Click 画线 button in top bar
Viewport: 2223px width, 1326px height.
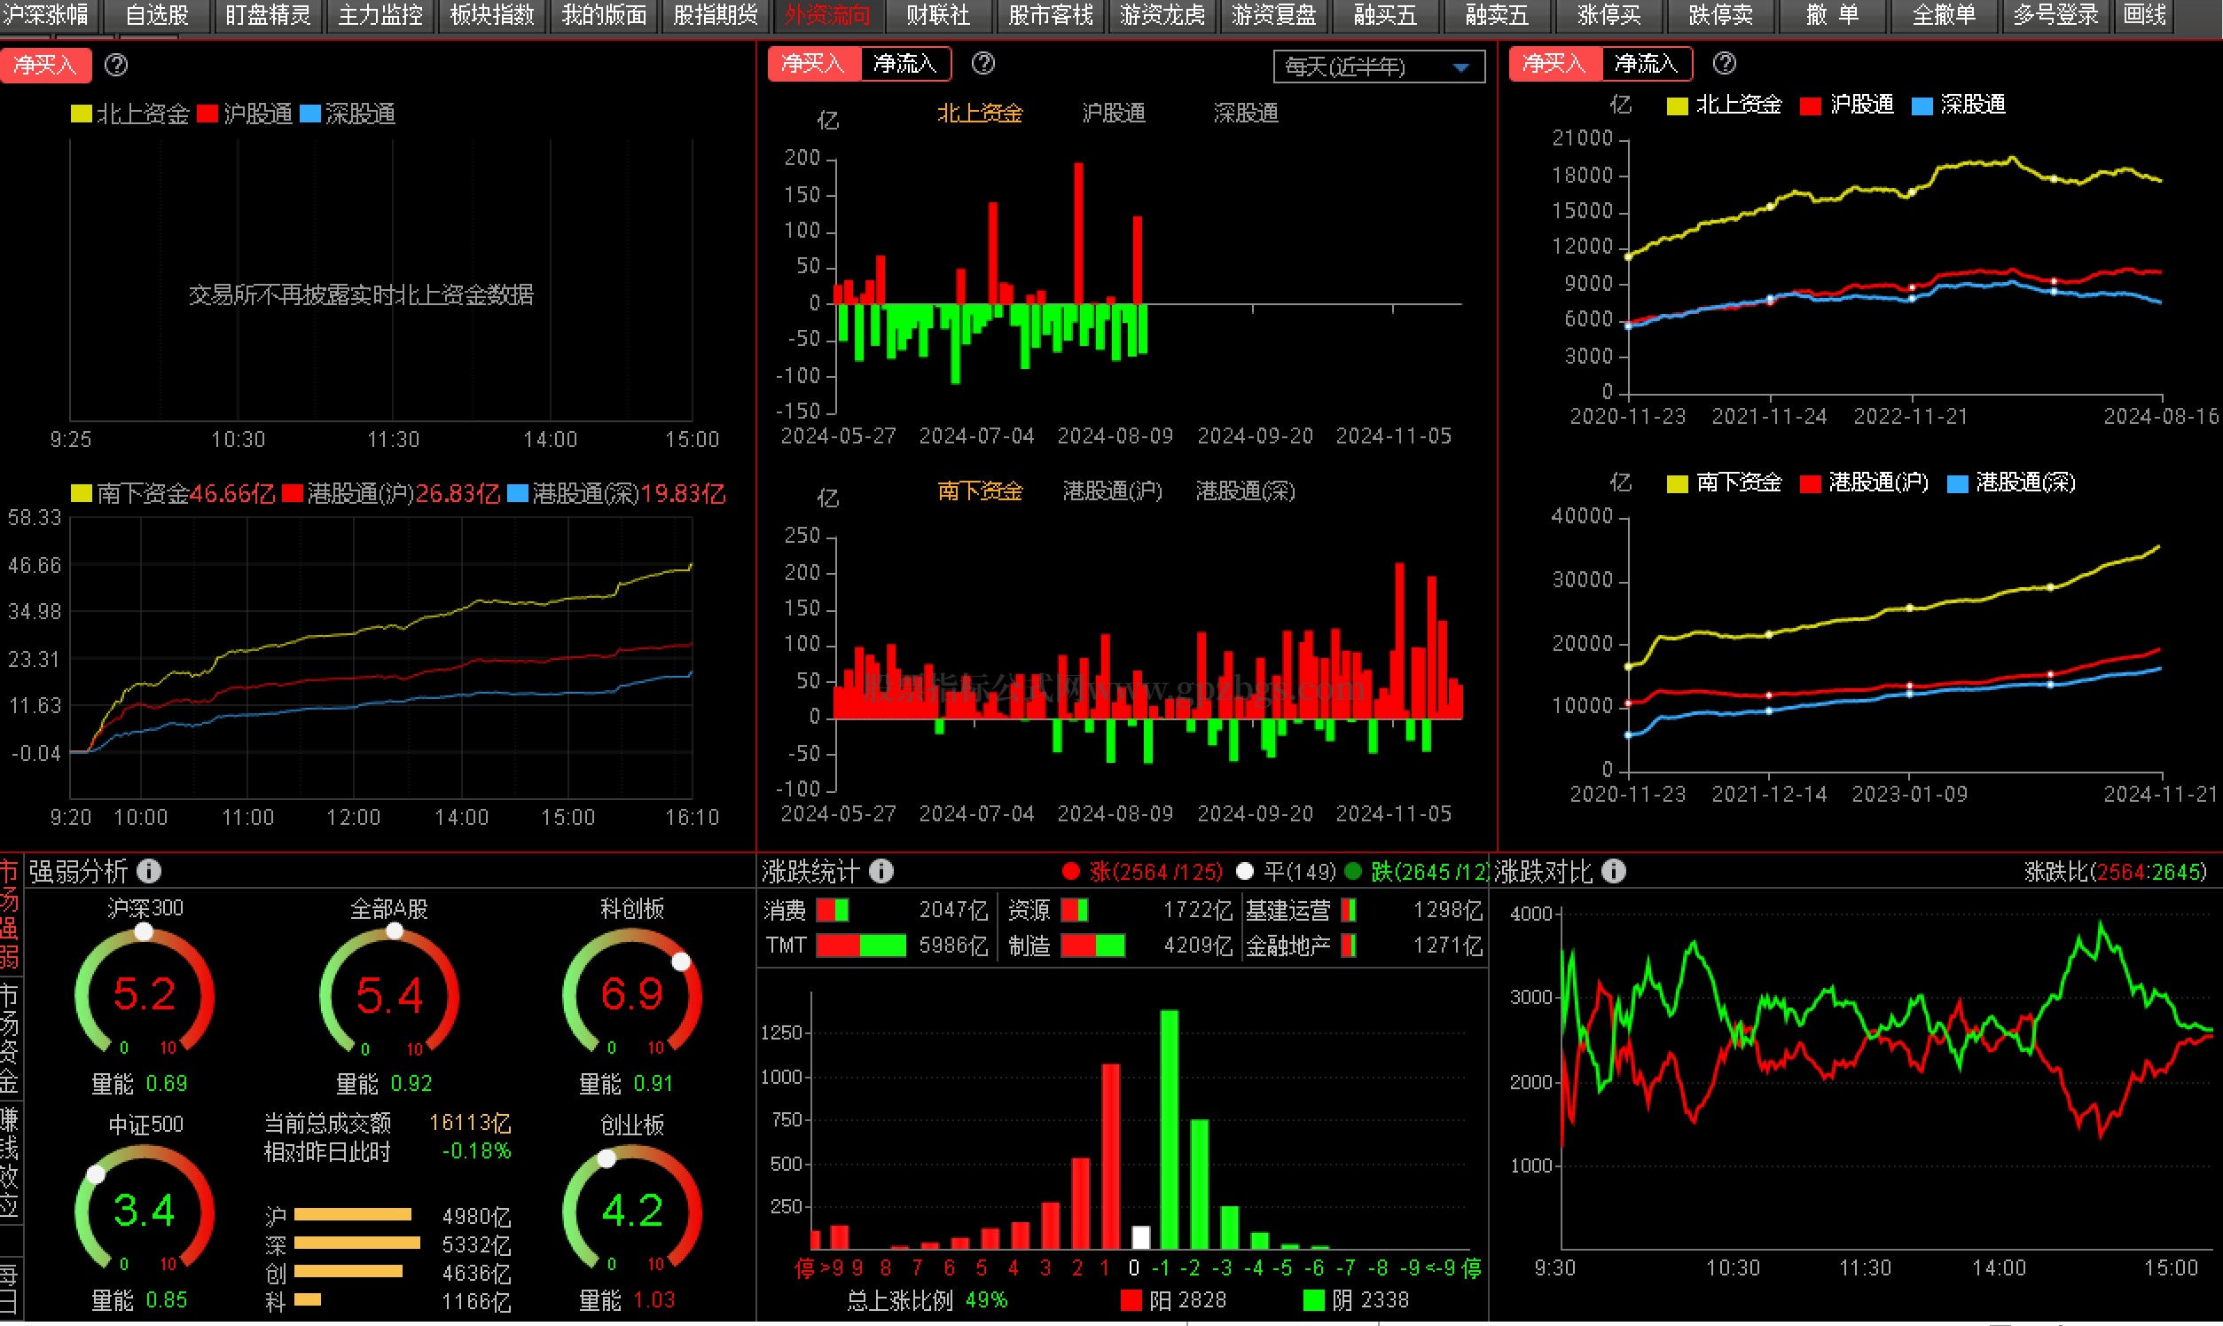click(x=2144, y=15)
